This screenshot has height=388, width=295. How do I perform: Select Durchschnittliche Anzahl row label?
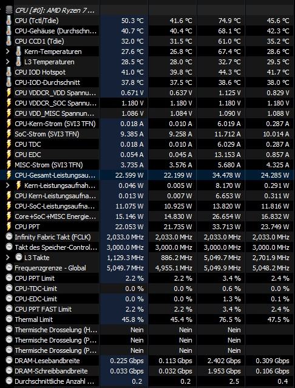tap(55, 381)
